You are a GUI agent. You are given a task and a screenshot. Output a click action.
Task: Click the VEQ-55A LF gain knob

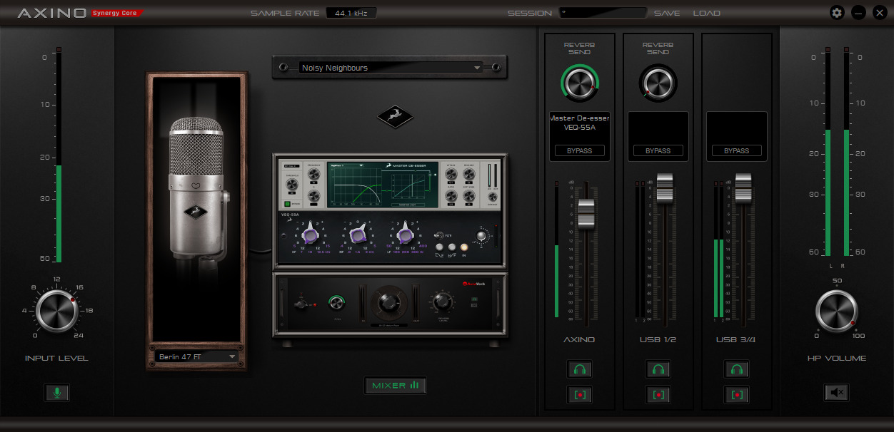(405, 234)
